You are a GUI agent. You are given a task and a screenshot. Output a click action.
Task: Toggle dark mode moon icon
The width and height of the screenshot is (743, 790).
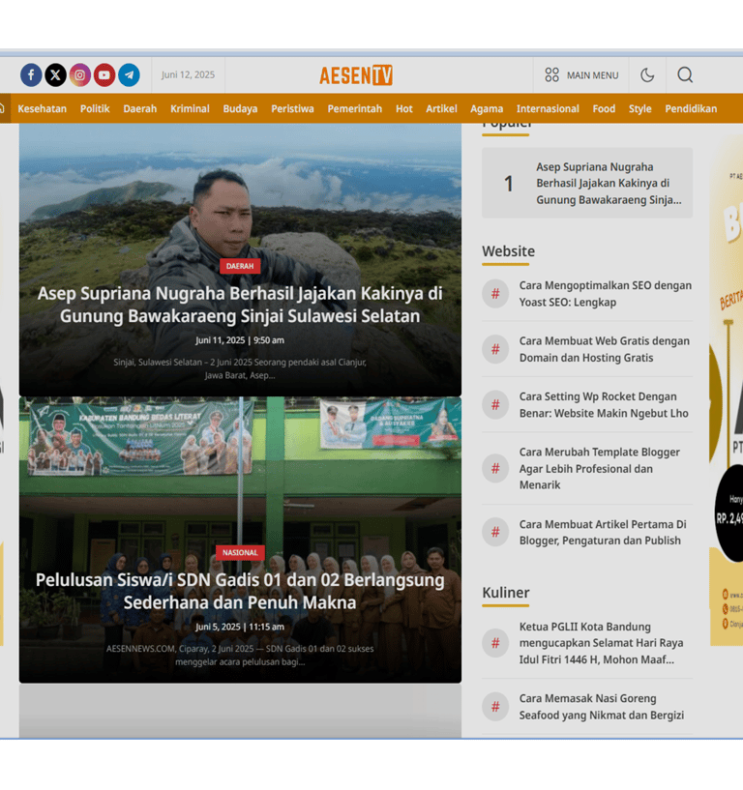coord(647,75)
